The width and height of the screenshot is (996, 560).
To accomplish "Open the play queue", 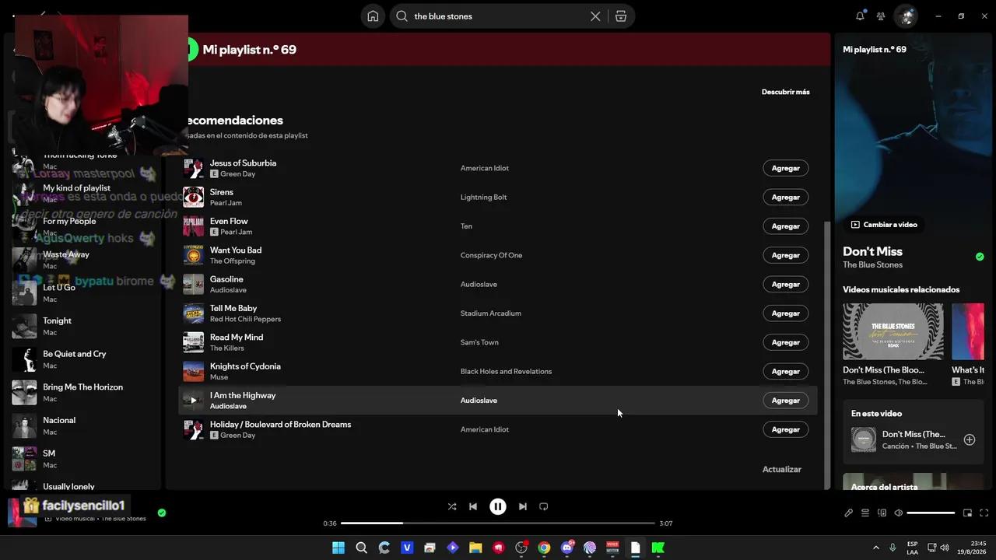I will [x=865, y=513].
